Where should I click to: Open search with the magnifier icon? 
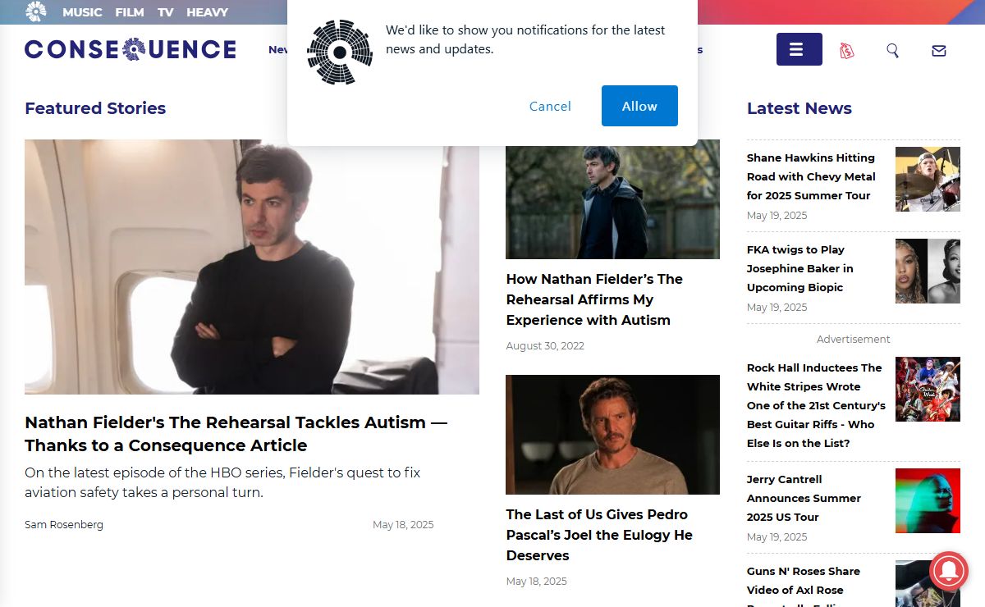point(893,51)
